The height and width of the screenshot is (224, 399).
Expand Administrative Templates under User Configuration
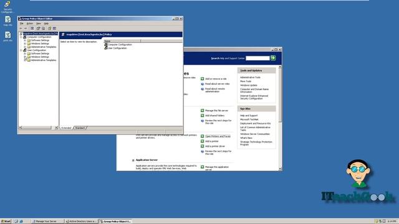click(x=25, y=60)
